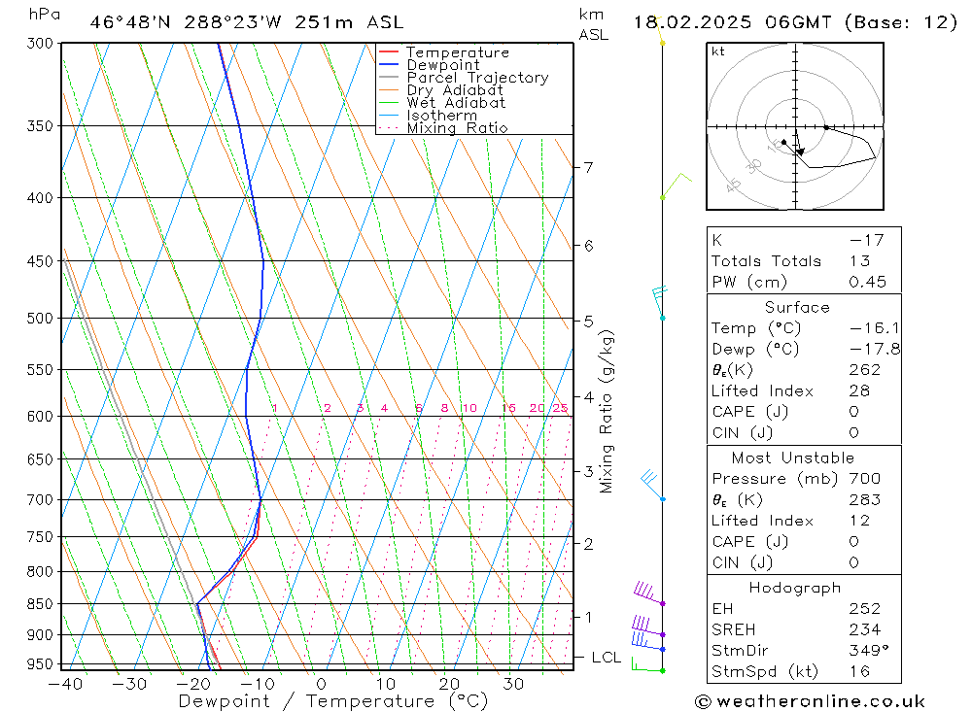Click the Most Unstable Lifted Index value 12

(x=860, y=521)
